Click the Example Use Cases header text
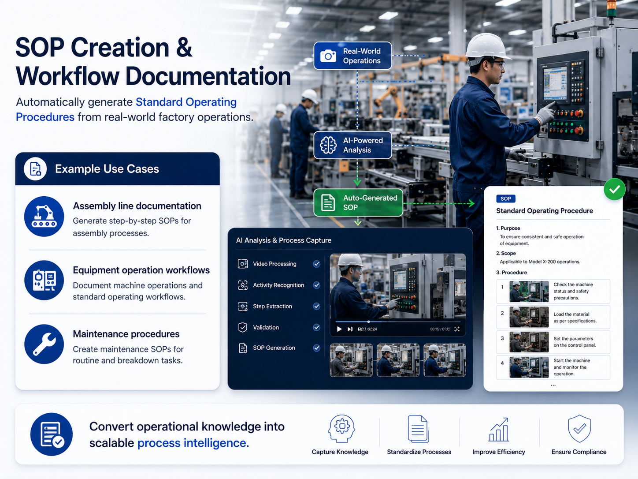 coord(107,169)
